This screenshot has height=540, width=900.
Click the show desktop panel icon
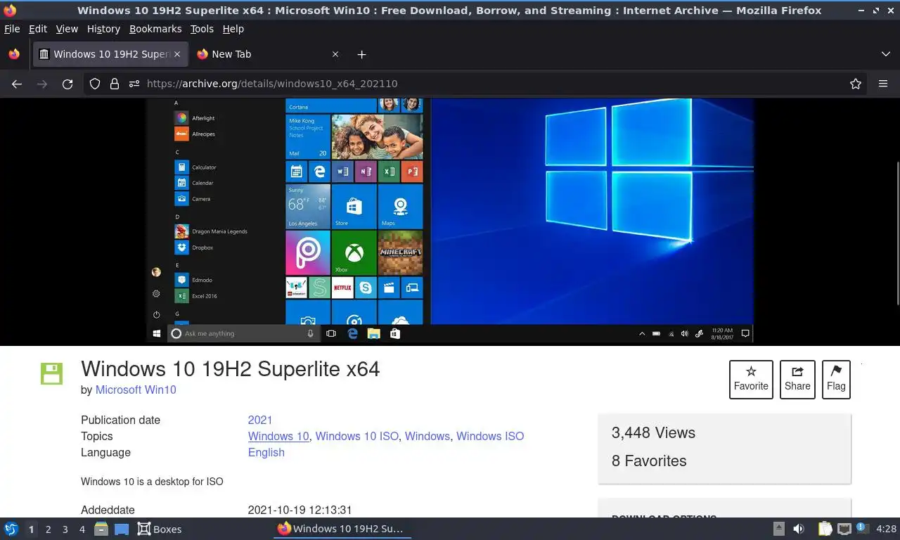pos(122,529)
